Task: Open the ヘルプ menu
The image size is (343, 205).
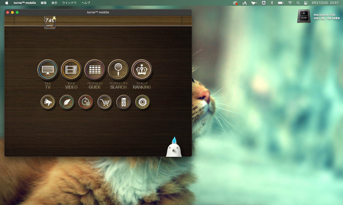Action: 86,3
